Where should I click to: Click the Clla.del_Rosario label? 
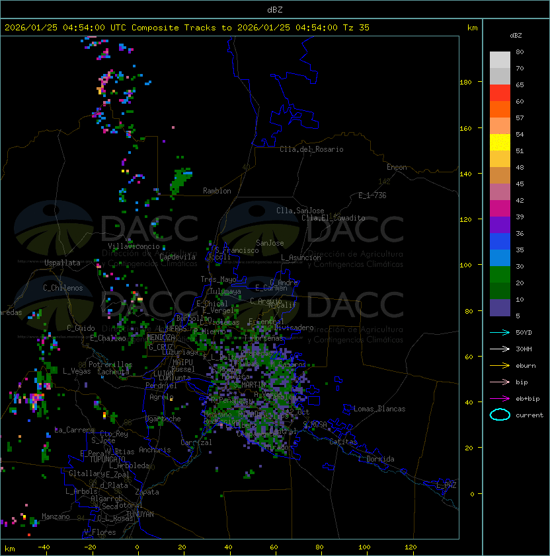point(311,149)
